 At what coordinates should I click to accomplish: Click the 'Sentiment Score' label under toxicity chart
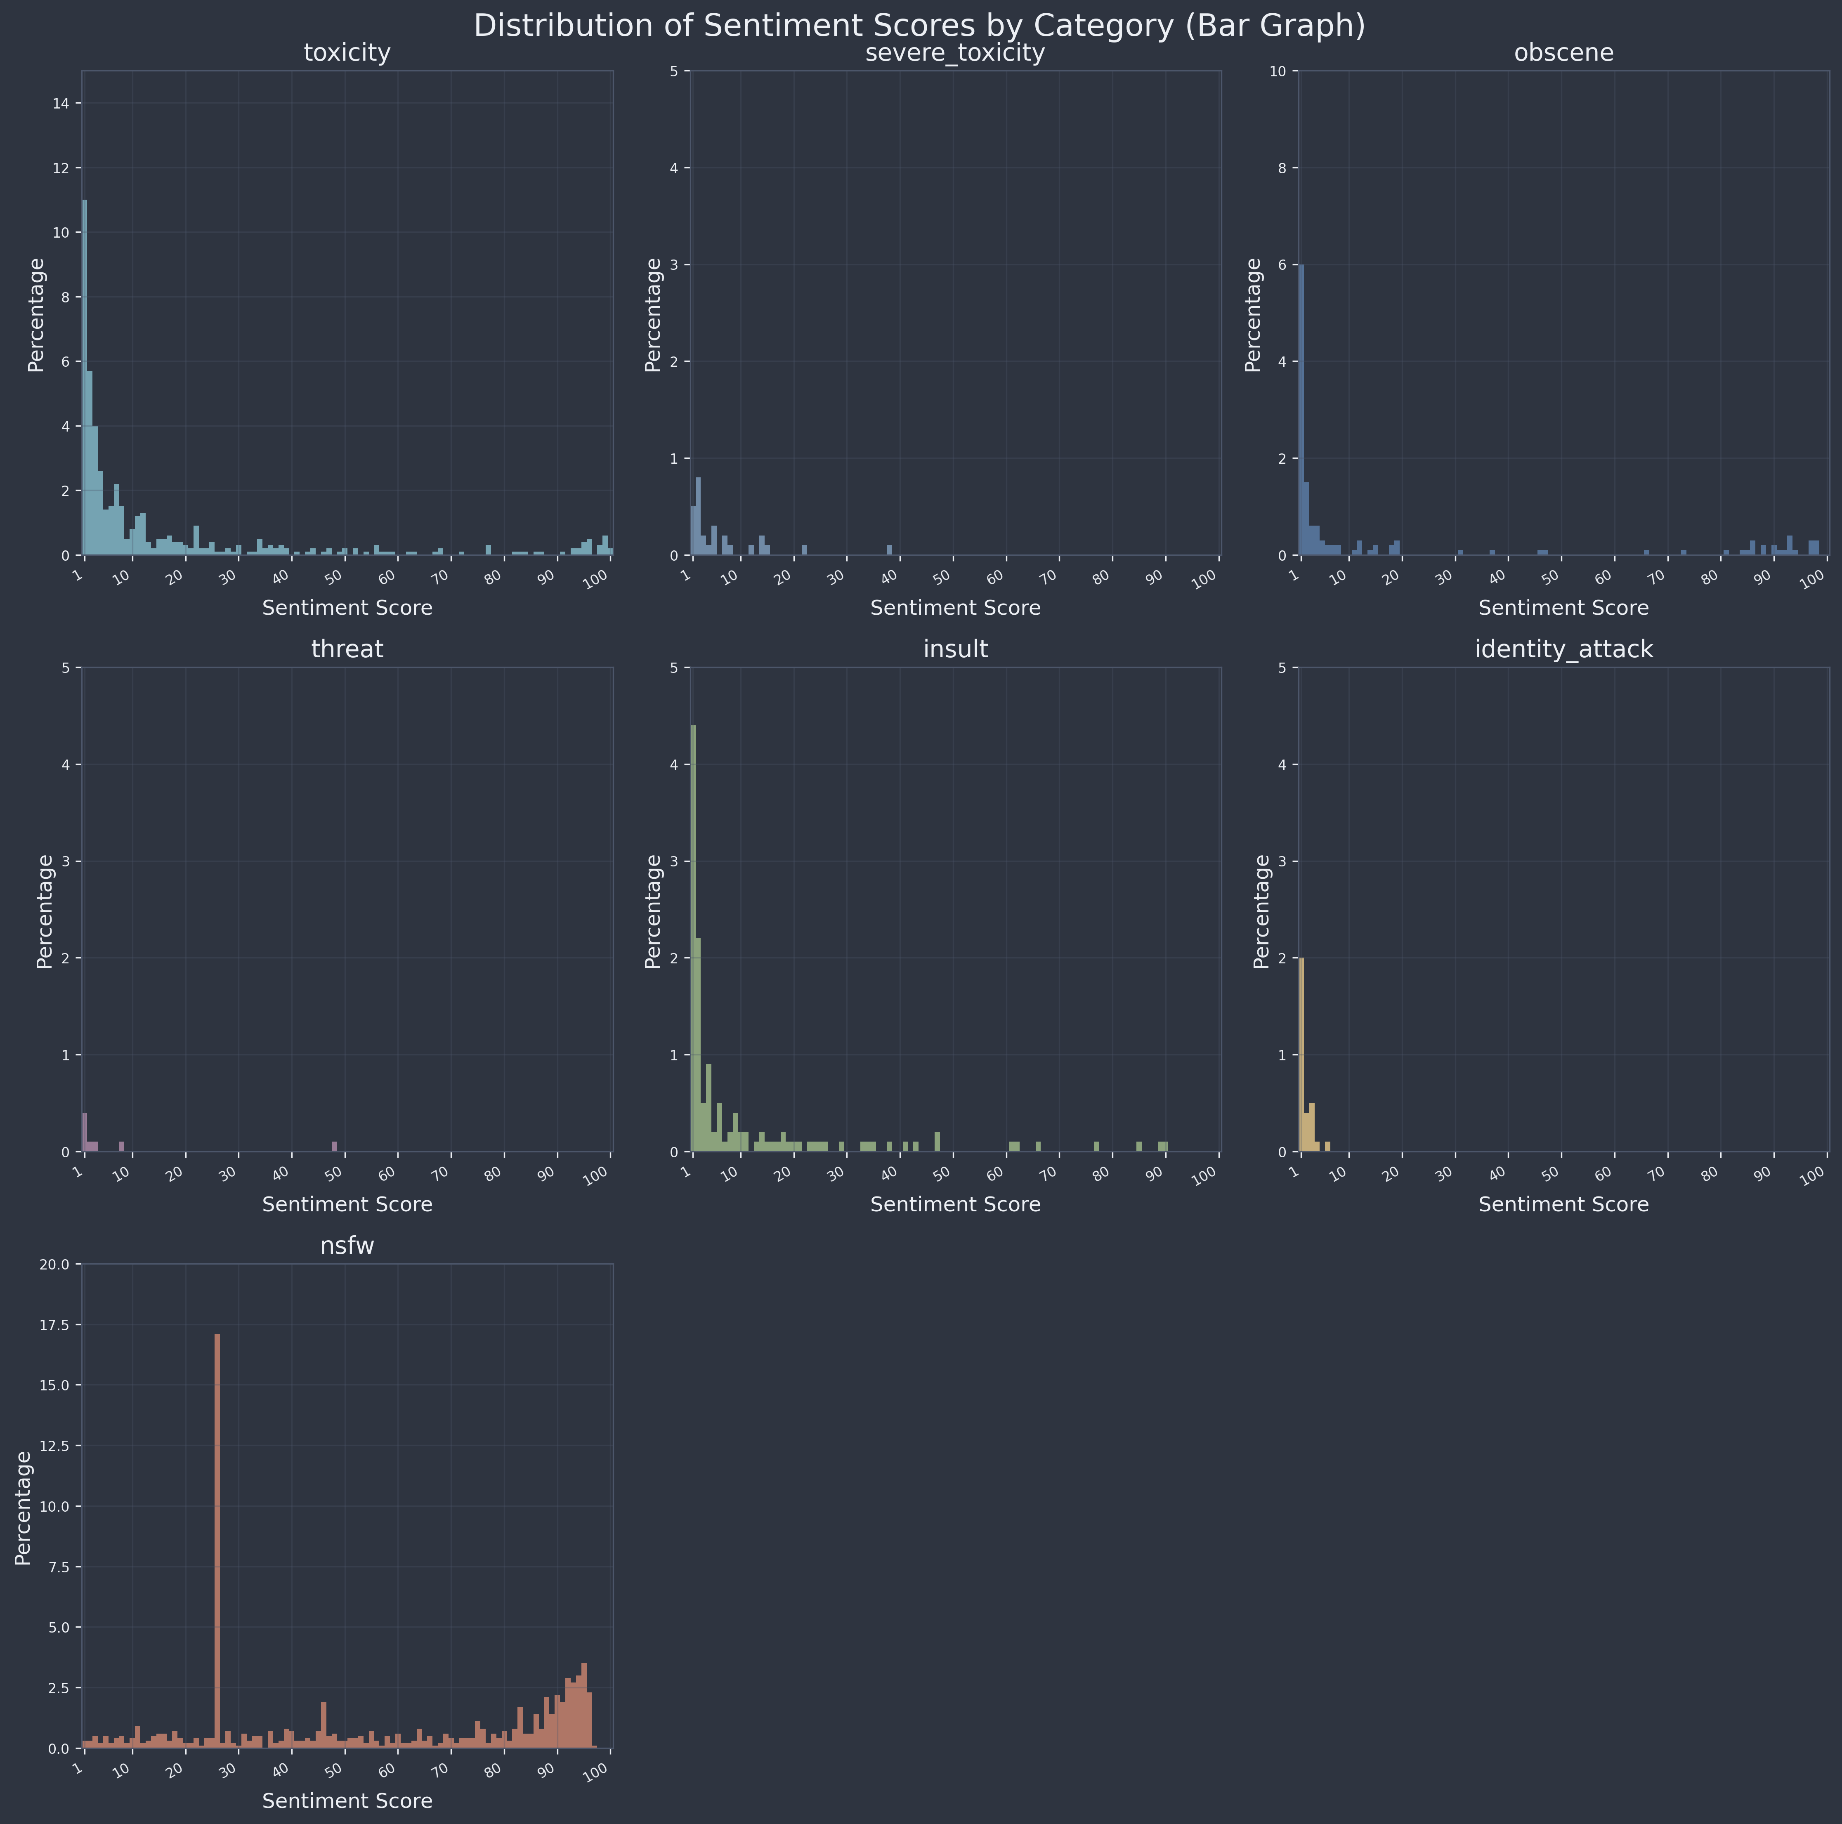[x=347, y=607]
